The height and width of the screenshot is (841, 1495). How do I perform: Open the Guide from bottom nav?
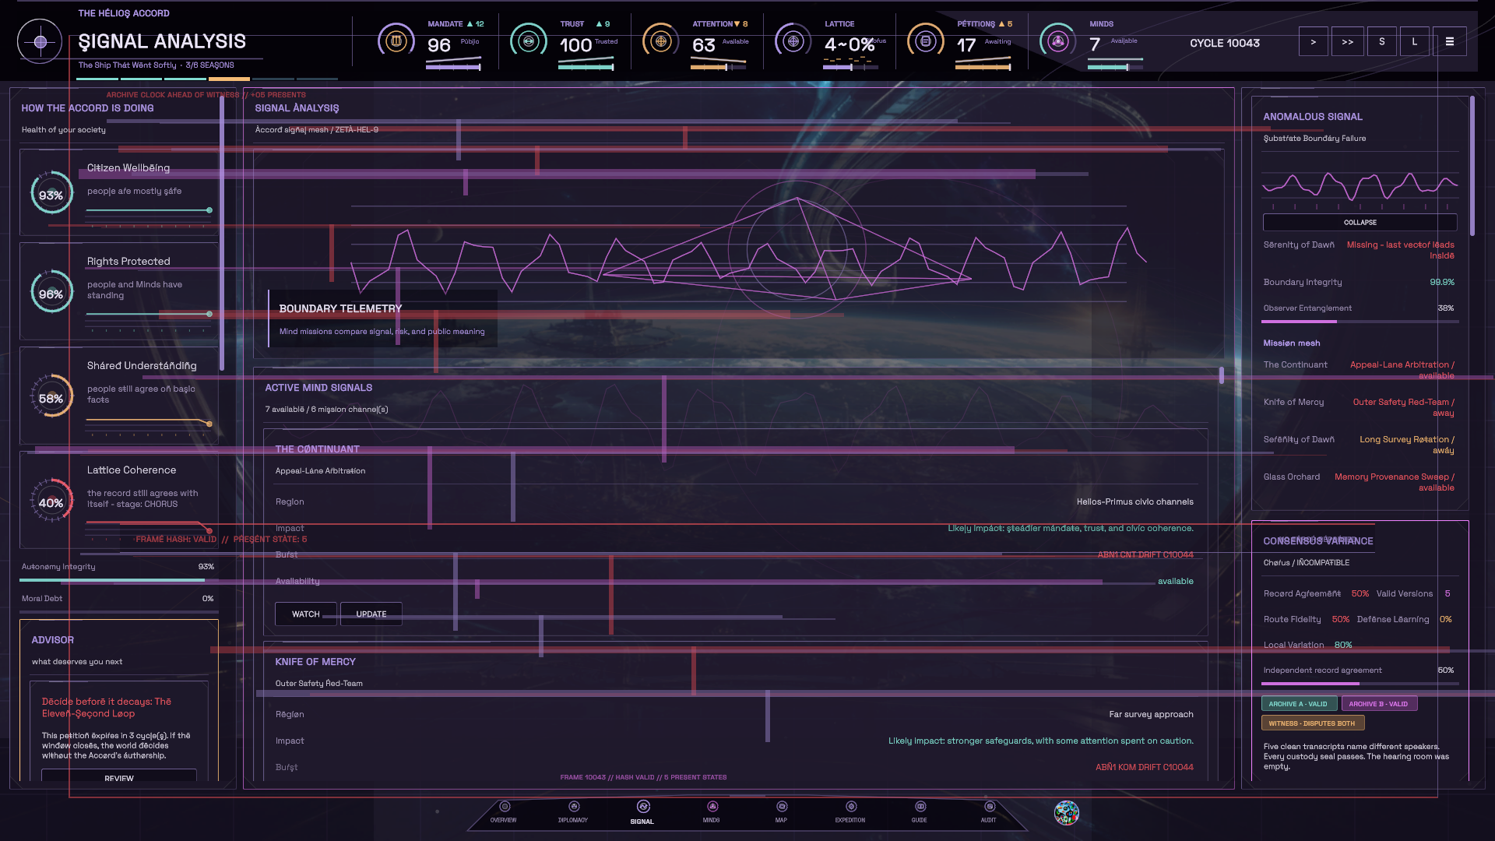click(x=920, y=811)
